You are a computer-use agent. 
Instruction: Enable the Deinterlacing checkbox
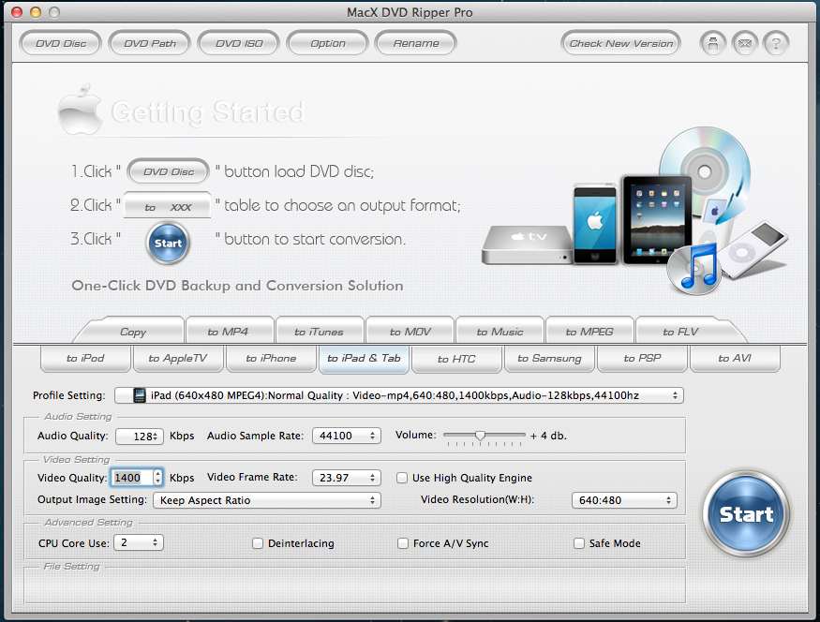[258, 543]
